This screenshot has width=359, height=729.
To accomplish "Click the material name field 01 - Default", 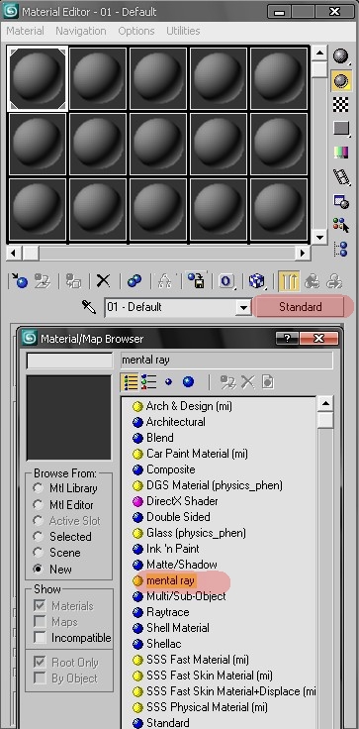I will click(x=170, y=307).
